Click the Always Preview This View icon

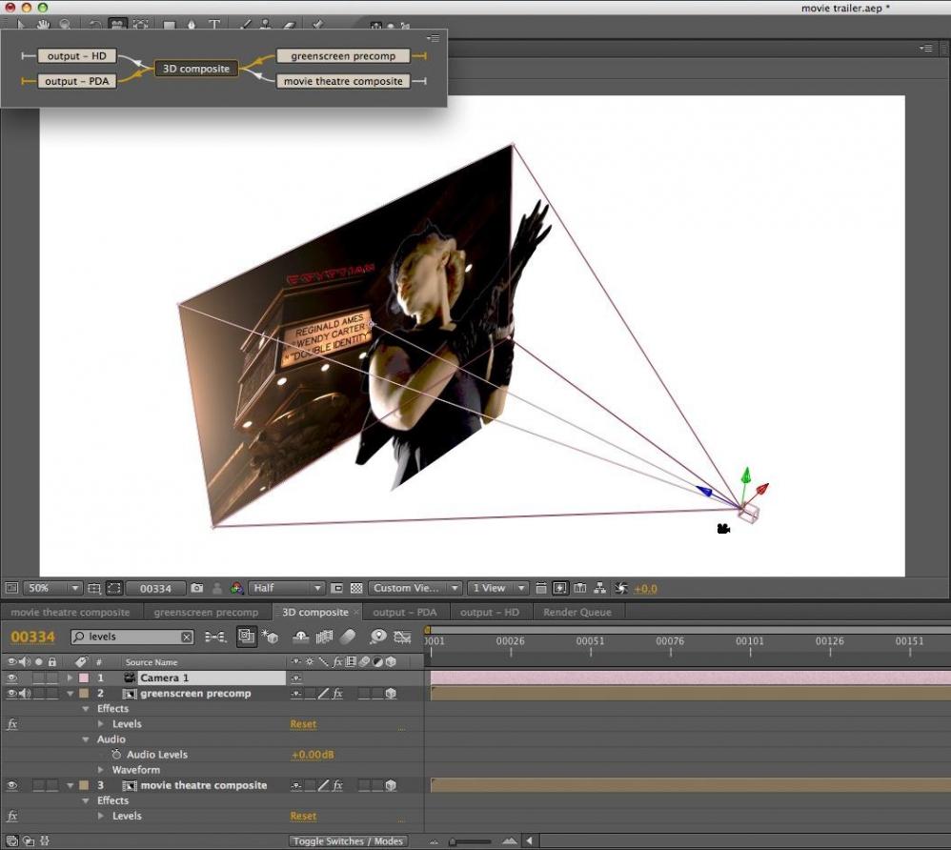[x=11, y=588]
